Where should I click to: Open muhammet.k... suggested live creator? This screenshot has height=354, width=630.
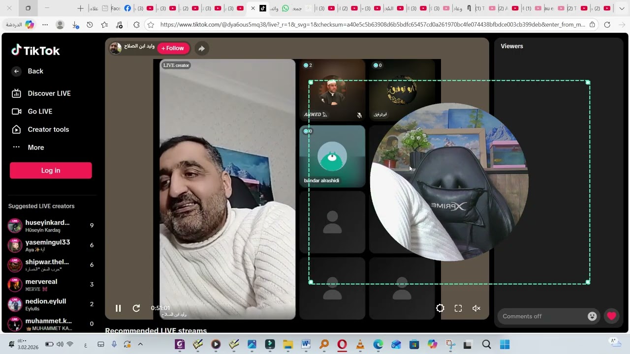[x=51, y=324]
